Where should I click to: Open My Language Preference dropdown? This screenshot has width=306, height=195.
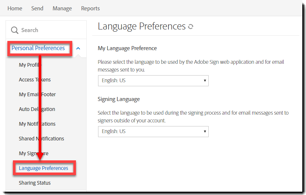pyautogui.click(x=153, y=80)
